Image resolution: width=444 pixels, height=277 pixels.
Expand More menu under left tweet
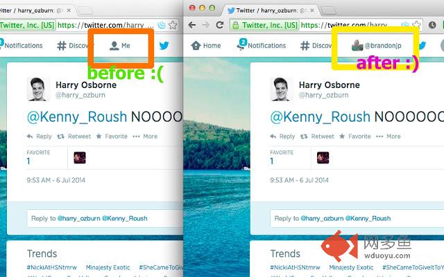(x=145, y=136)
